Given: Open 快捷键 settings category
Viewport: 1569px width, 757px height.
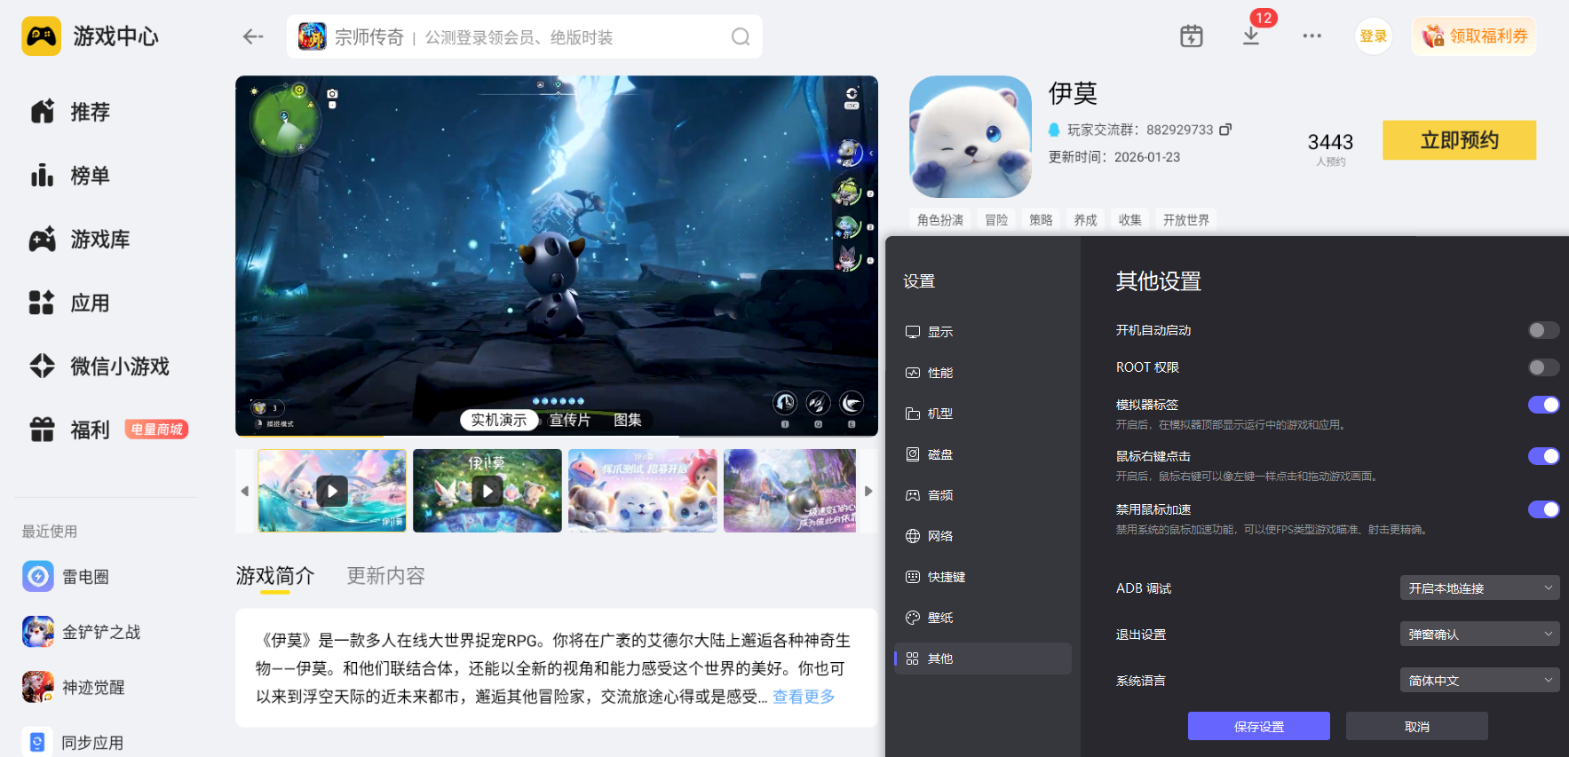Looking at the screenshot, I should (x=982, y=577).
